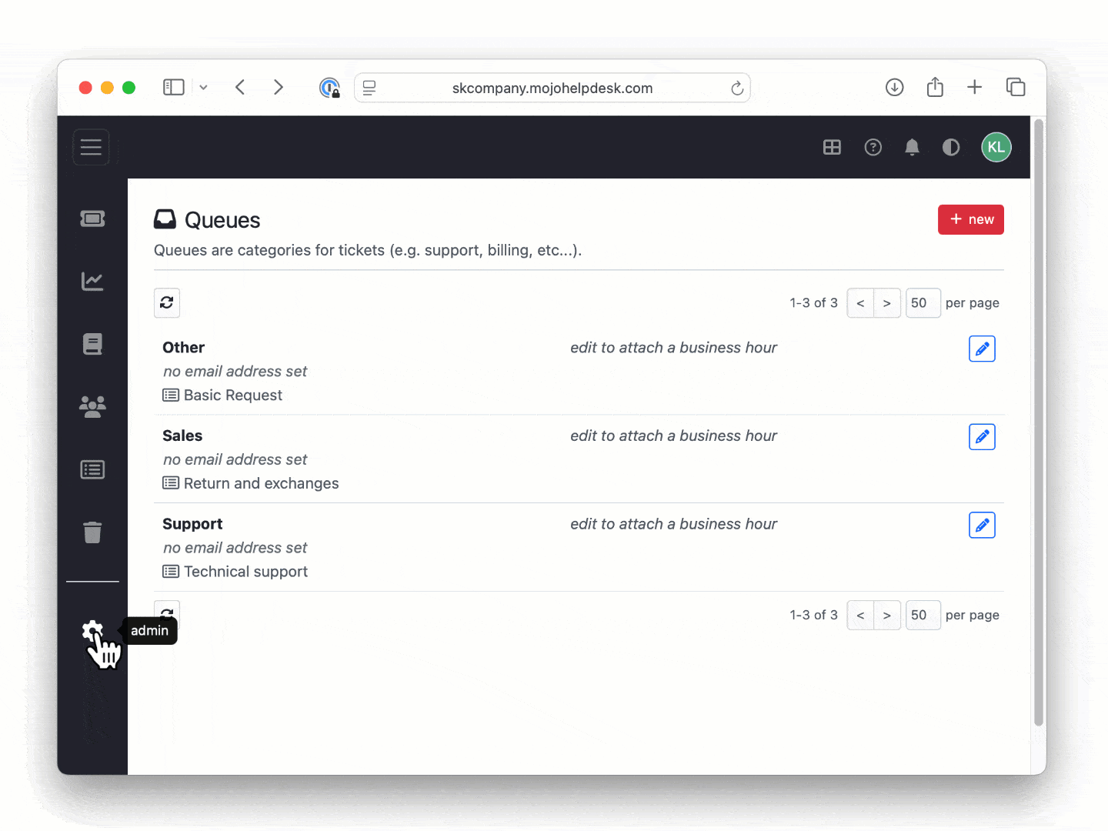Screen dimensions: 1108x831
Task: Open the forms list icon in sidebar
Action: tap(92, 469)
